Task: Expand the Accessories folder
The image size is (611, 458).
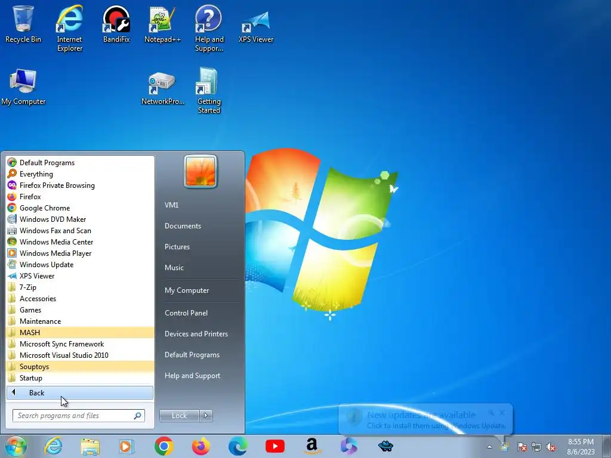Action: pos(81,298)
